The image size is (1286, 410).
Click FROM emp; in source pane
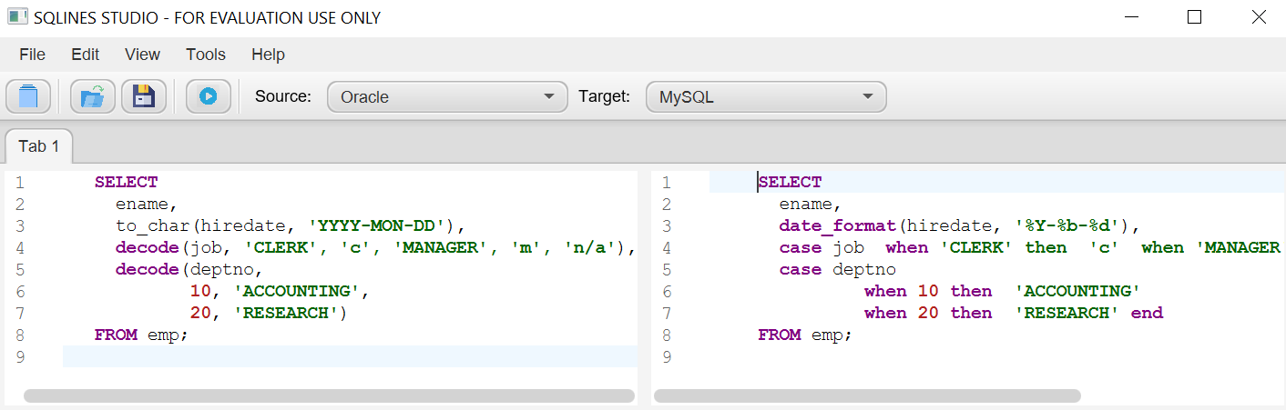point(141,335)
